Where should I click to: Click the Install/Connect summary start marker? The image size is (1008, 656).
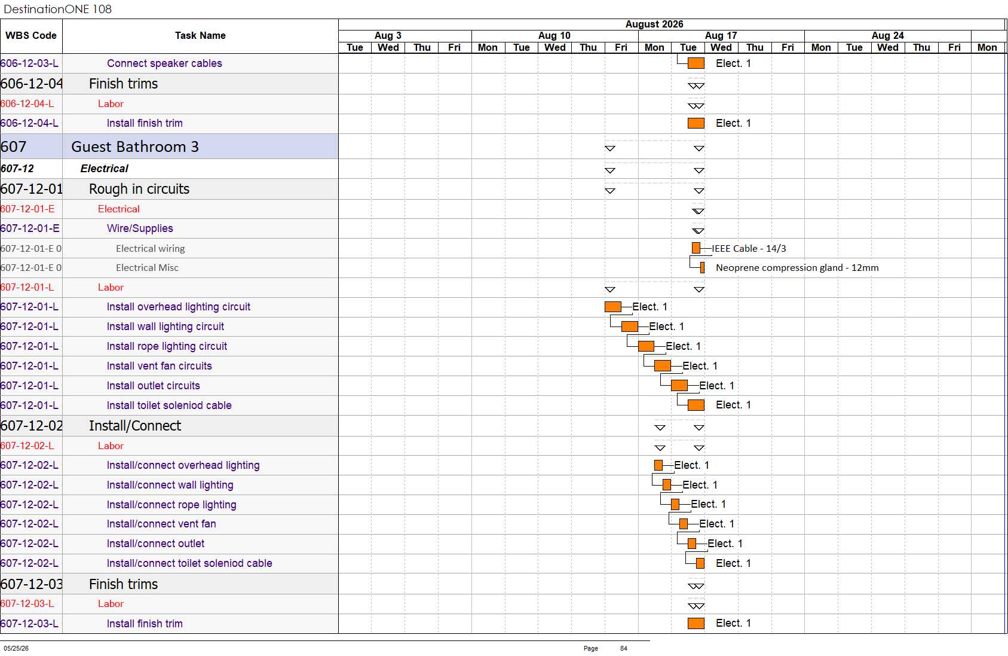(660, 428)
